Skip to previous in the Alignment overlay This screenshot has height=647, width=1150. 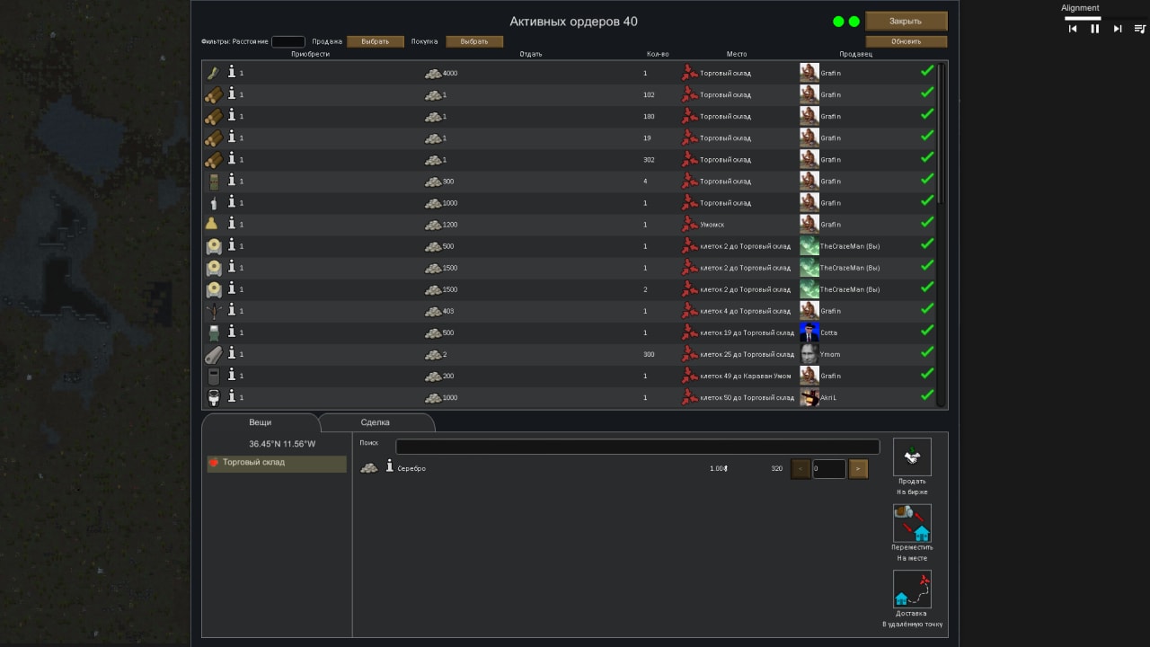click(1072, 29)
